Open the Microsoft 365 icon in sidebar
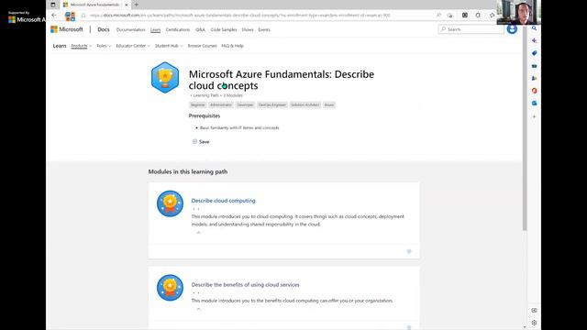This screenshot has width=587, height=330. point(534,91)
